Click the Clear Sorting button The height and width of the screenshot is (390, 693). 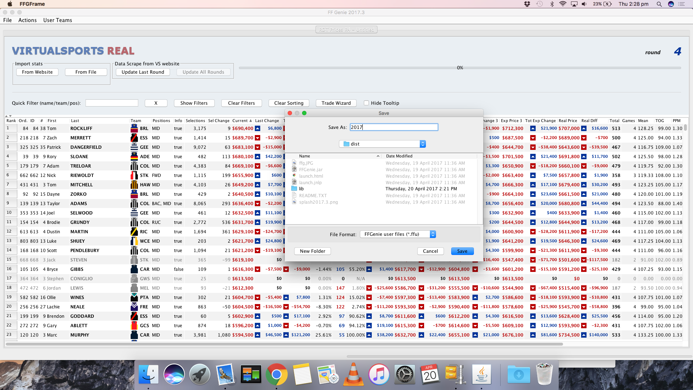(289, 103)
